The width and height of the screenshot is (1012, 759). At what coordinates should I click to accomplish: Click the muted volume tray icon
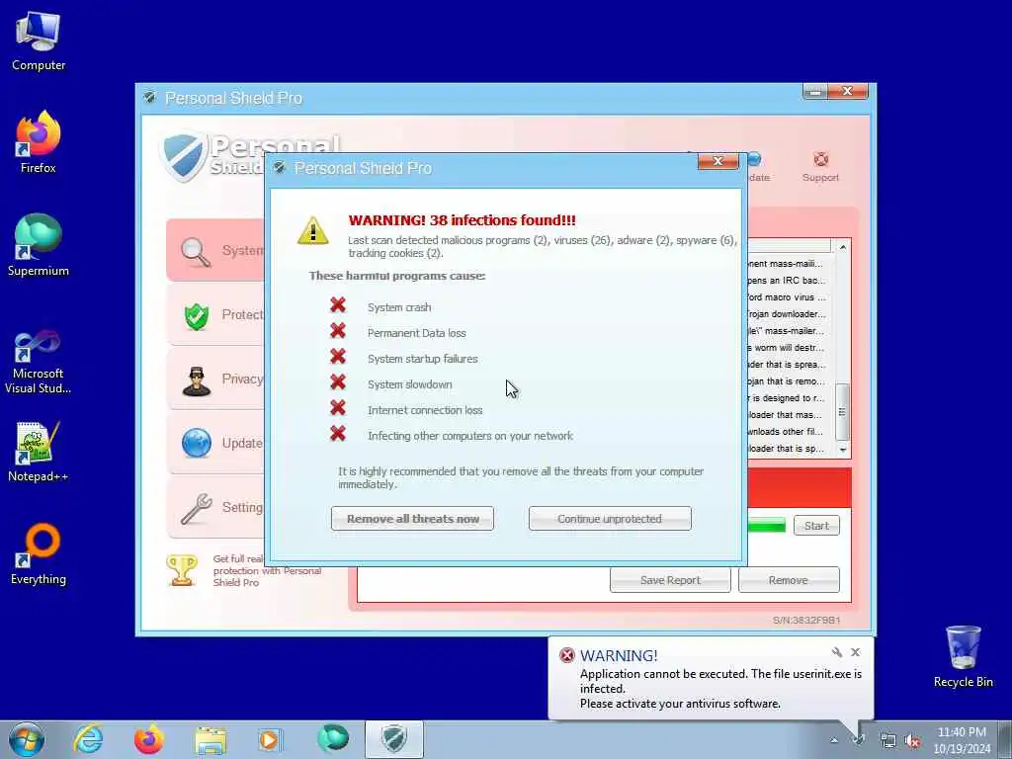point(912,741)
